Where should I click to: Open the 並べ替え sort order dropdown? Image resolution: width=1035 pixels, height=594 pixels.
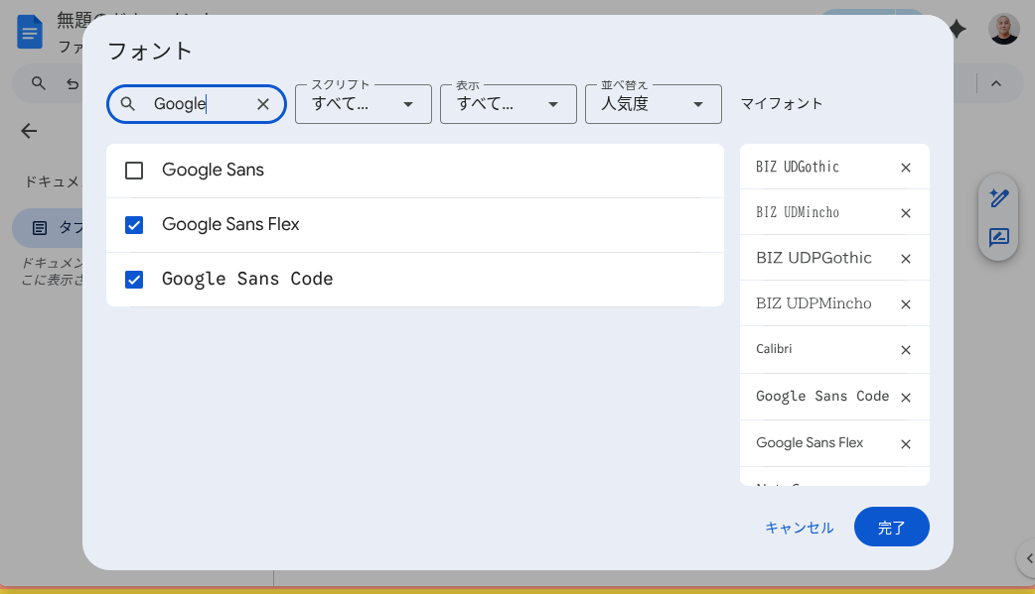653,104
